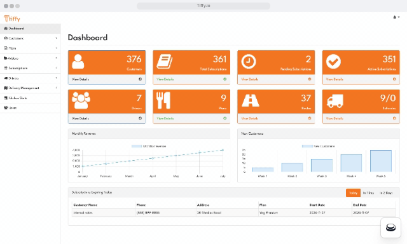Click the Week 5 bar in New Customers chart
407x244 pixels.
pyautogui.click(x=381, y=161)
